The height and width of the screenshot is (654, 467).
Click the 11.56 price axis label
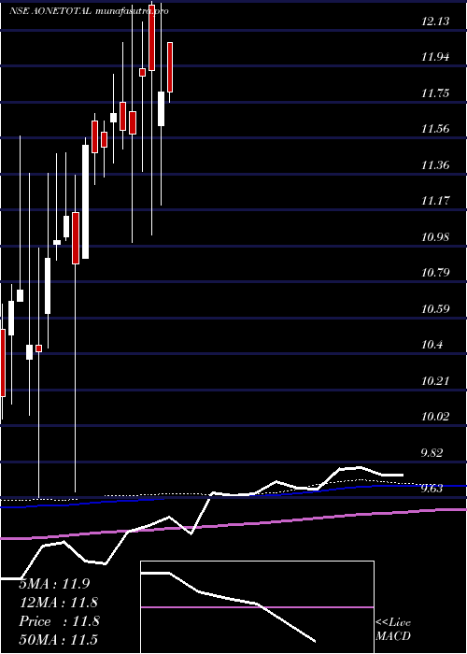435,129
